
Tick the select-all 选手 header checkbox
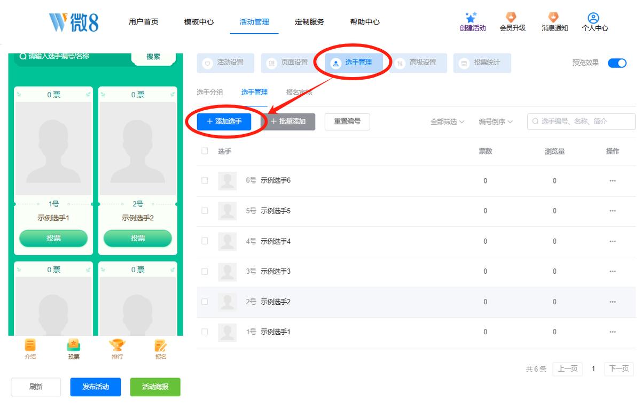pyautogui.click(x=205, y=151)
